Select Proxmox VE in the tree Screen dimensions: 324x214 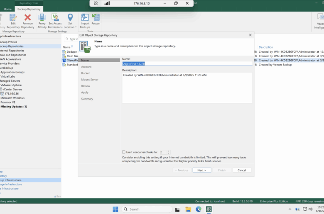[8, 102]
